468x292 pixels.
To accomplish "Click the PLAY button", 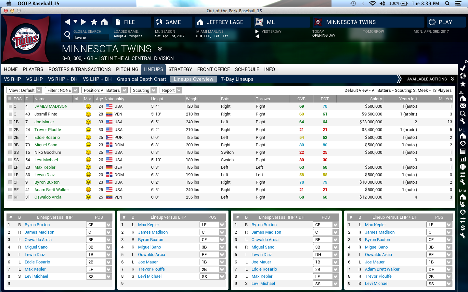I will [446, 22].
